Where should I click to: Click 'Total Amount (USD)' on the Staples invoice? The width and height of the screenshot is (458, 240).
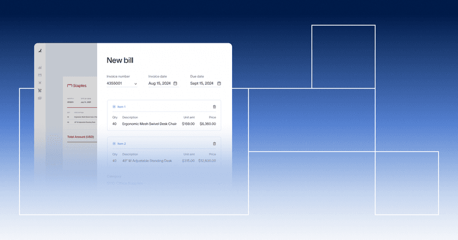81,137
